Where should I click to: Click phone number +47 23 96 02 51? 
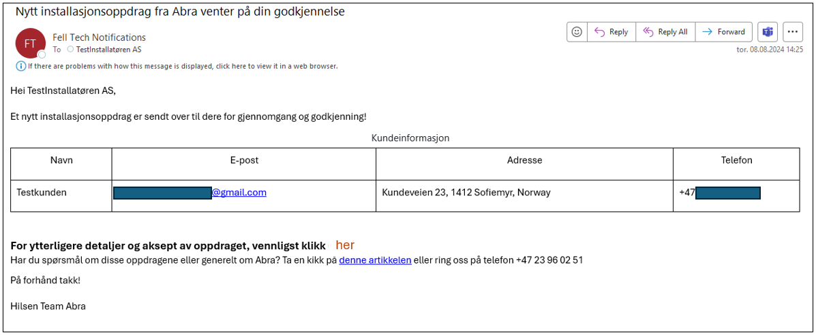(549, 260)
